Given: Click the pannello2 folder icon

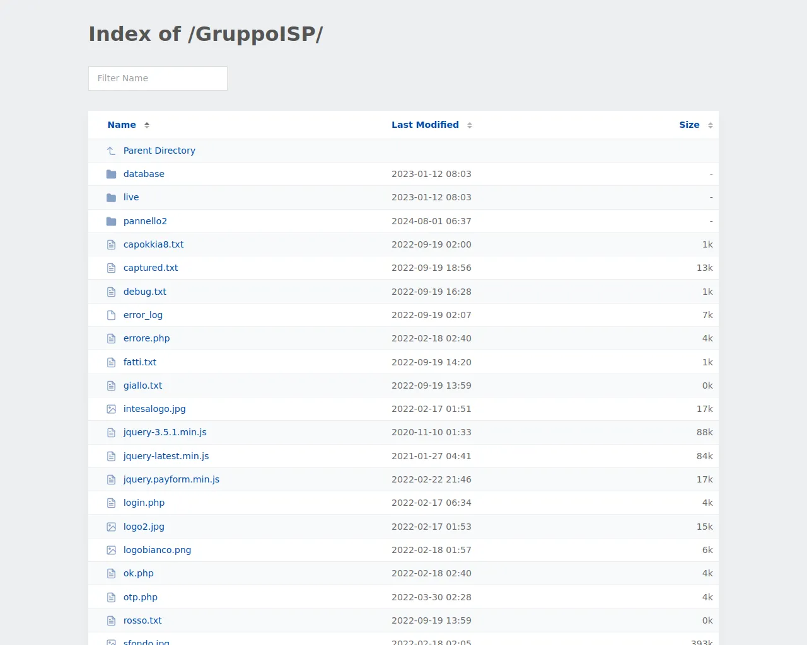Looking at the screenshot, I should coord(112,221).
